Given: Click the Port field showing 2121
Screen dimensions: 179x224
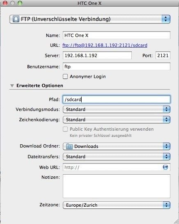Looking at the screenshot, I should click(163, 55).
